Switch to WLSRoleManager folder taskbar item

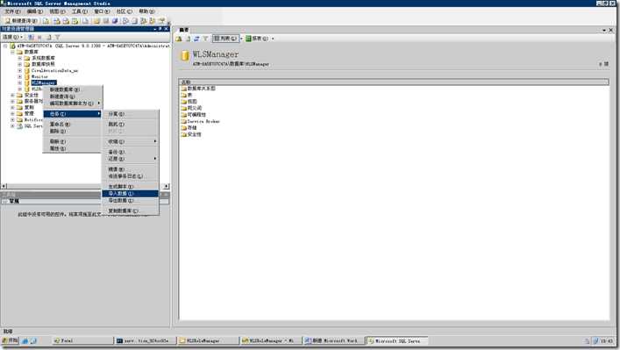[208, 340]
